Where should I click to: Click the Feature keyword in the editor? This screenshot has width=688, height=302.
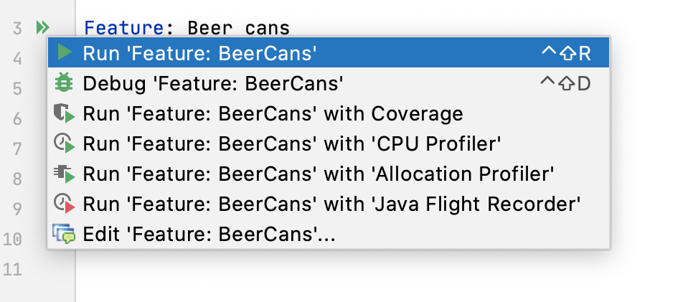coord(123,28)
